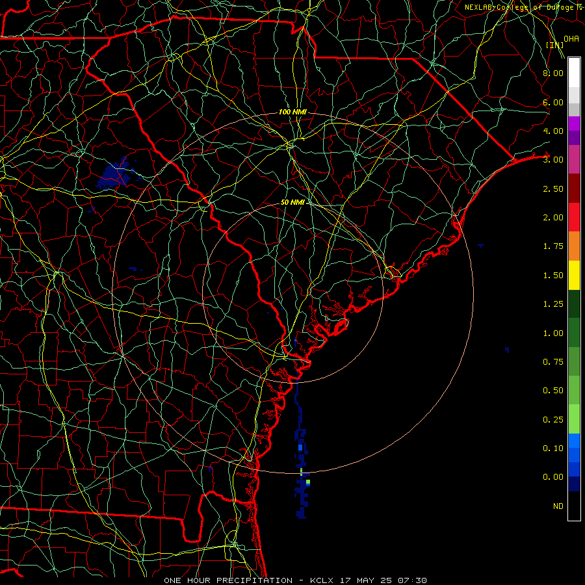Click the '50 NMI' range ring label
This screenshot has width=585, height=585.
[x=292, y=202]
